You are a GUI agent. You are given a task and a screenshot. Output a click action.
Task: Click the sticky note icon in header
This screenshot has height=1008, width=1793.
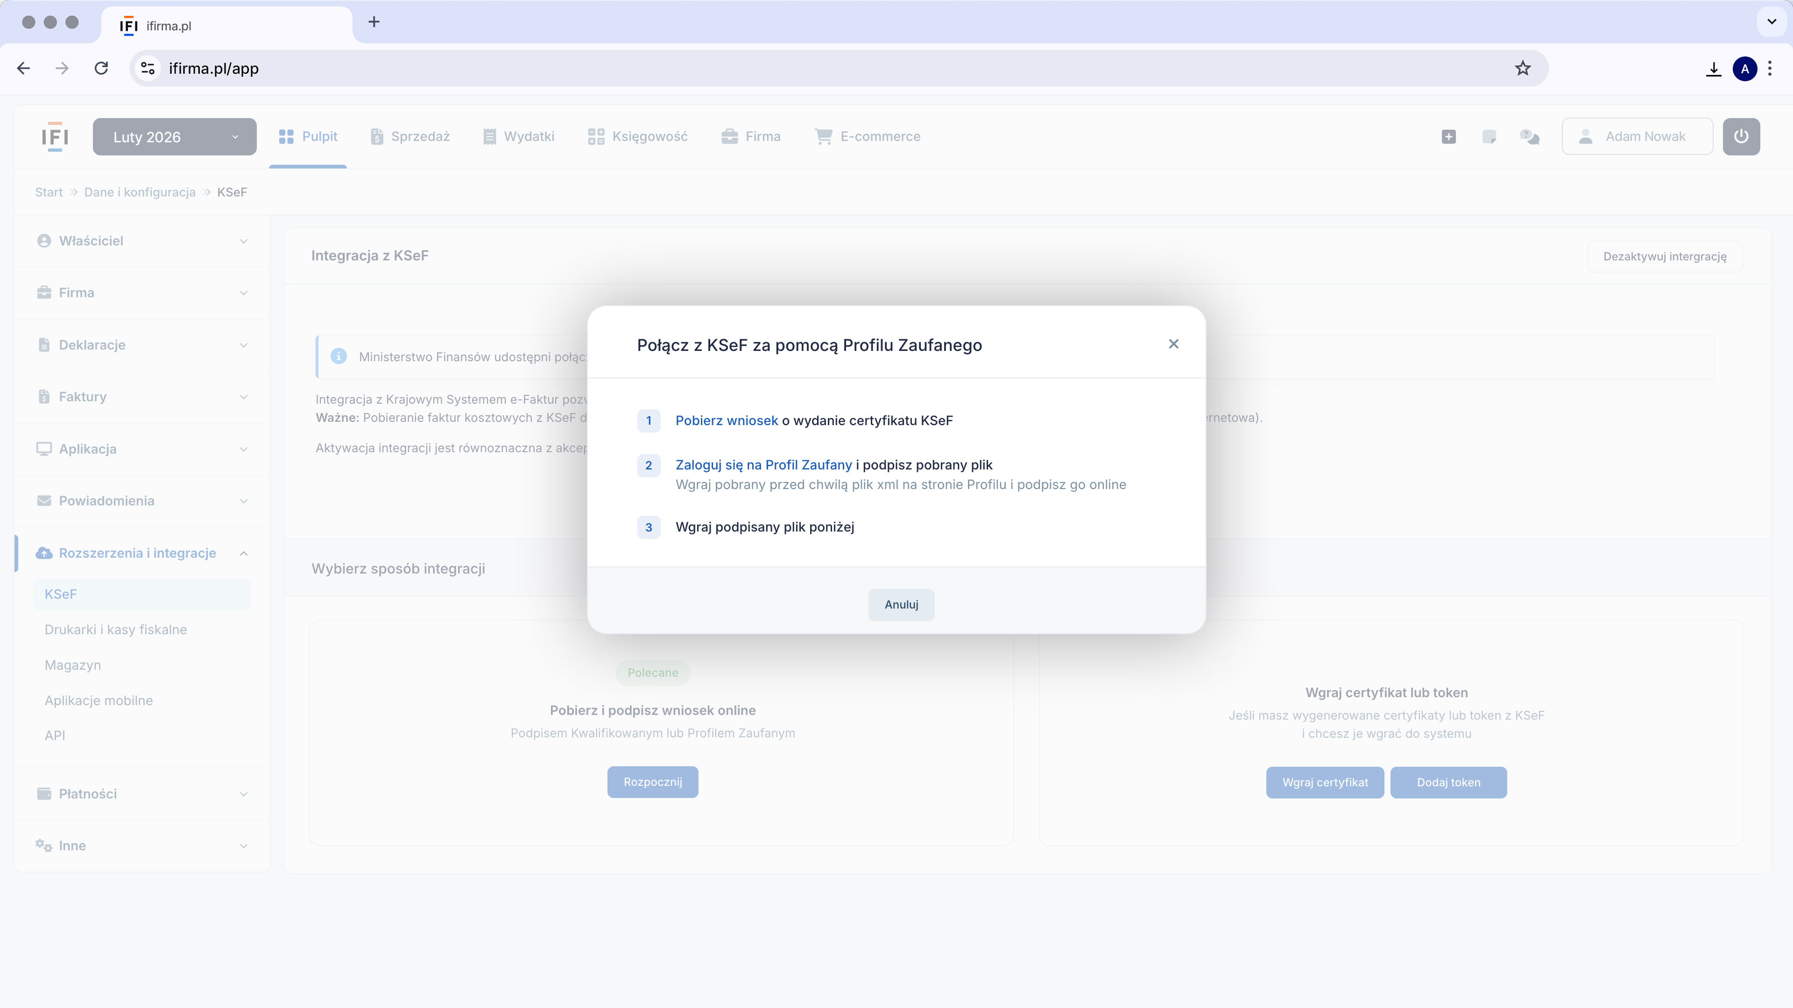(1489, 136)
